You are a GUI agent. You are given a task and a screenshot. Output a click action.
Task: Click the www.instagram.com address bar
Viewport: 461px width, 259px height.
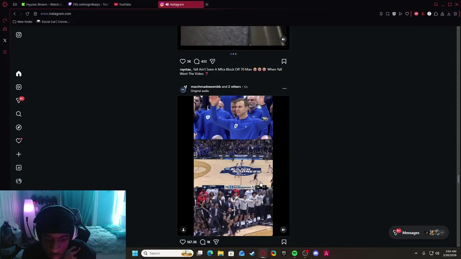(56, 14)
